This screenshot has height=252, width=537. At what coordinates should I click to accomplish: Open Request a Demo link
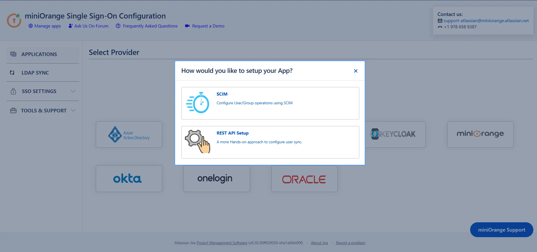(x=208, y=26)
